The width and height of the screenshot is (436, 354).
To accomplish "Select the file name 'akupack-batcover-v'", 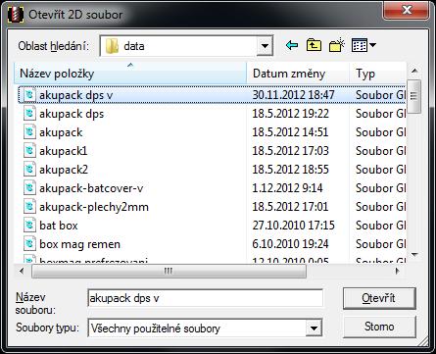I will (x=91, y=188).
